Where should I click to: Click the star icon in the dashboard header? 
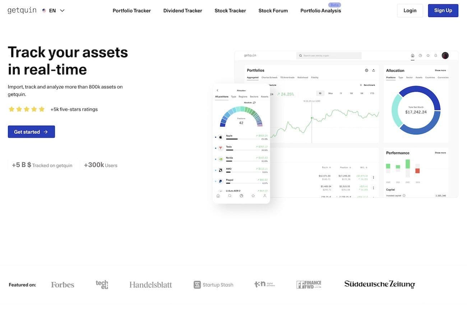point(428,56)
